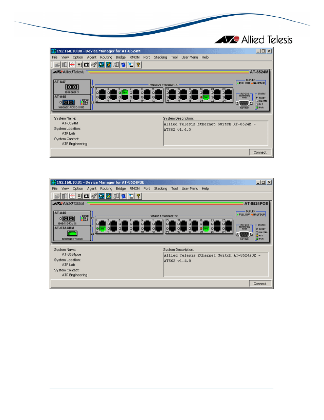Open Help menu in AT-8524POE window
Screen dimensions: 324x420
click(205, 189)
